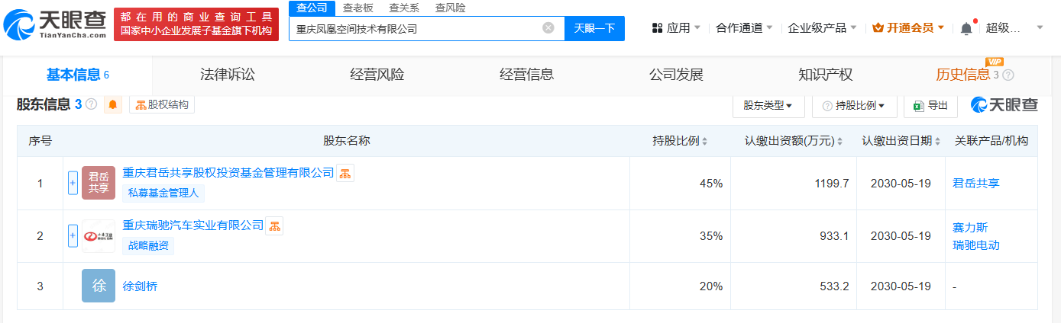Click the help question mark beside 历史信息

[1008, 75]
